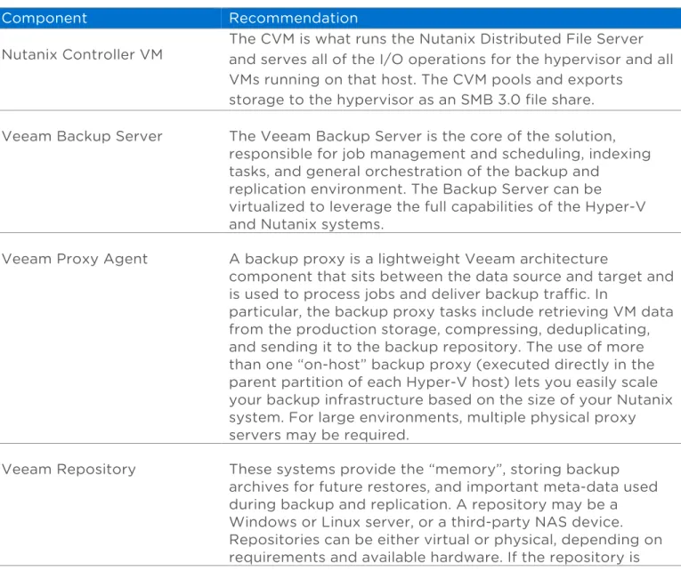Click the line 'Windows or Linux server, or a third-party NAS'

click(x=426, y=522)
